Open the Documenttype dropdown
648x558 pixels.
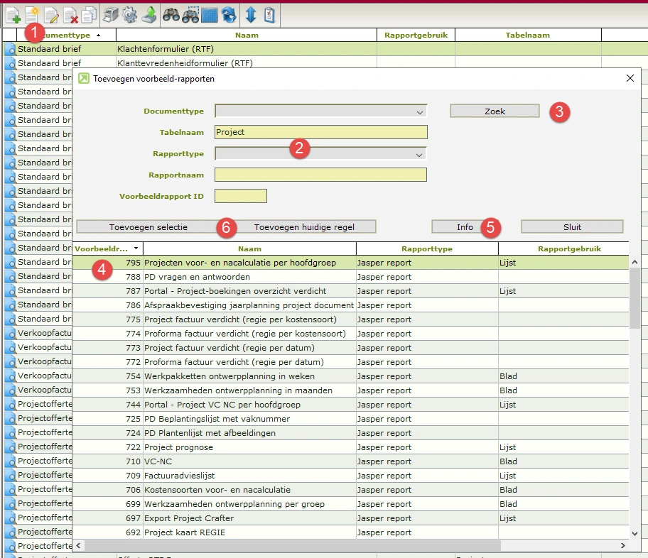pos(419,111)
